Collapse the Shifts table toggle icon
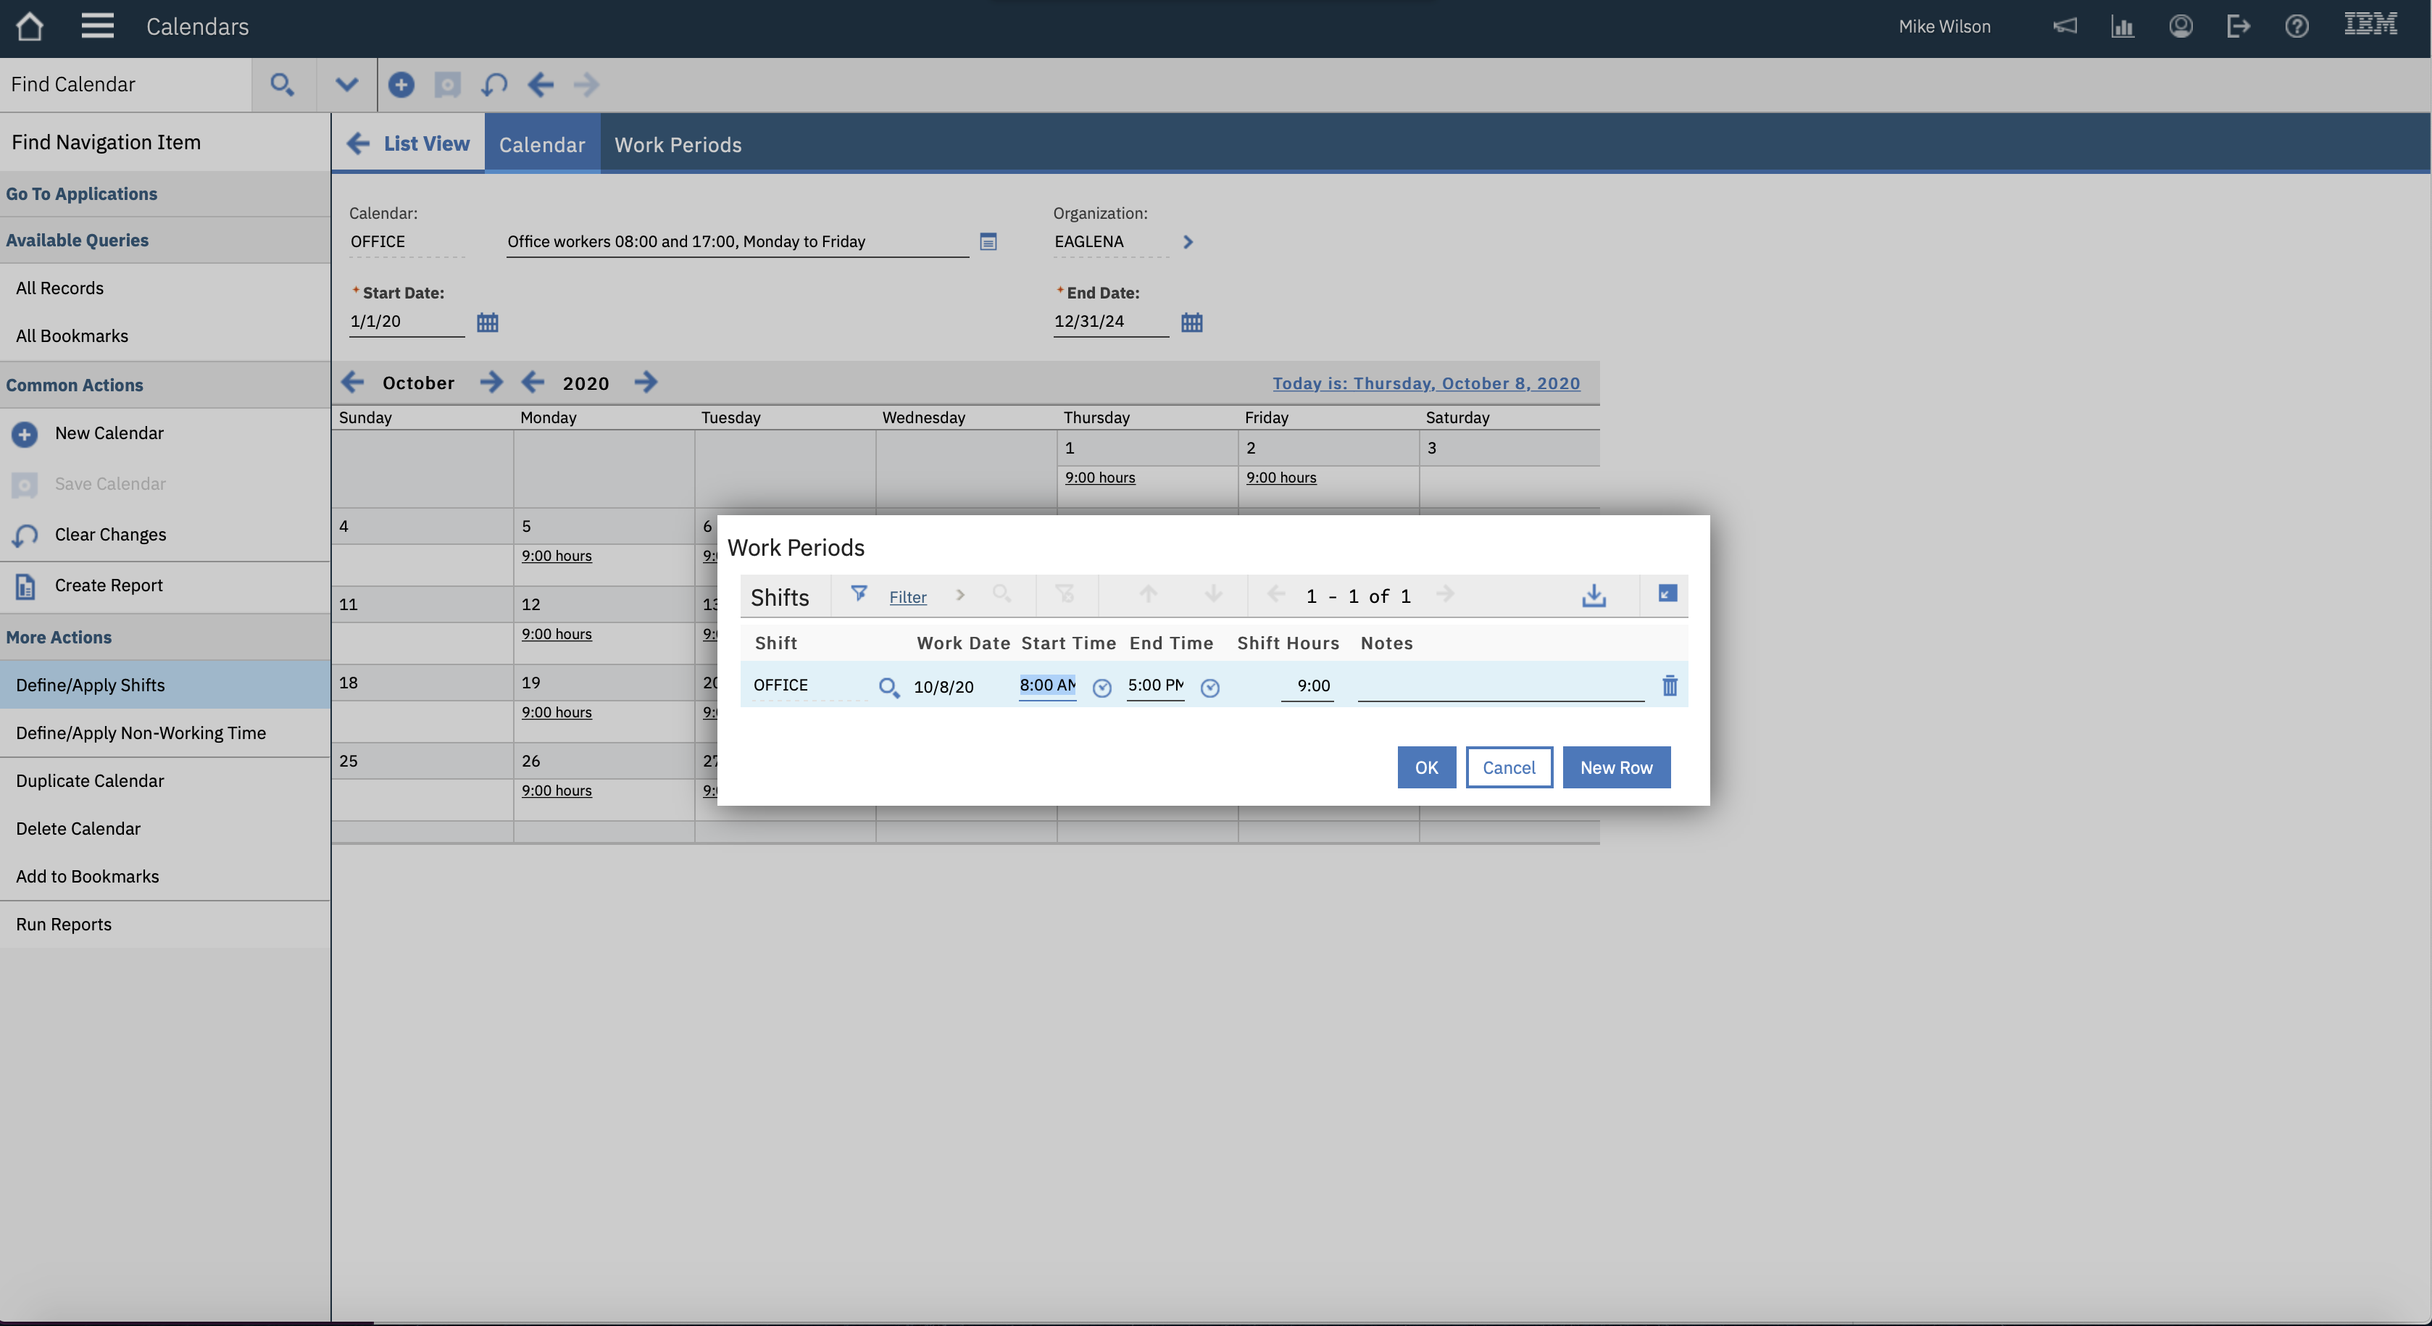 pos(1667,595)
